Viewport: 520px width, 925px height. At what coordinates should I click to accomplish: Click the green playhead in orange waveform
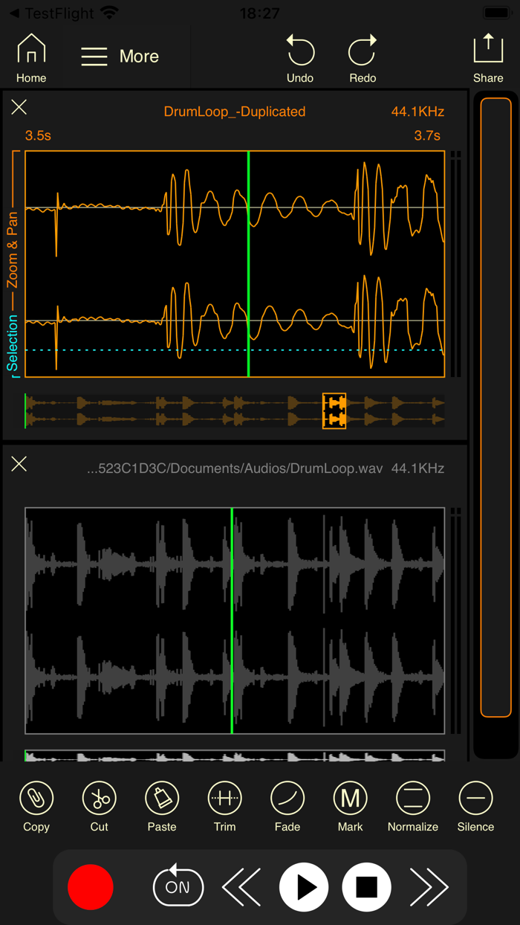pyautogui.click(x=248, y=264)
